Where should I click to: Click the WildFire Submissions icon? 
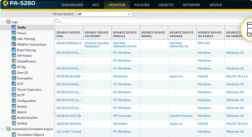pos(14,44)
